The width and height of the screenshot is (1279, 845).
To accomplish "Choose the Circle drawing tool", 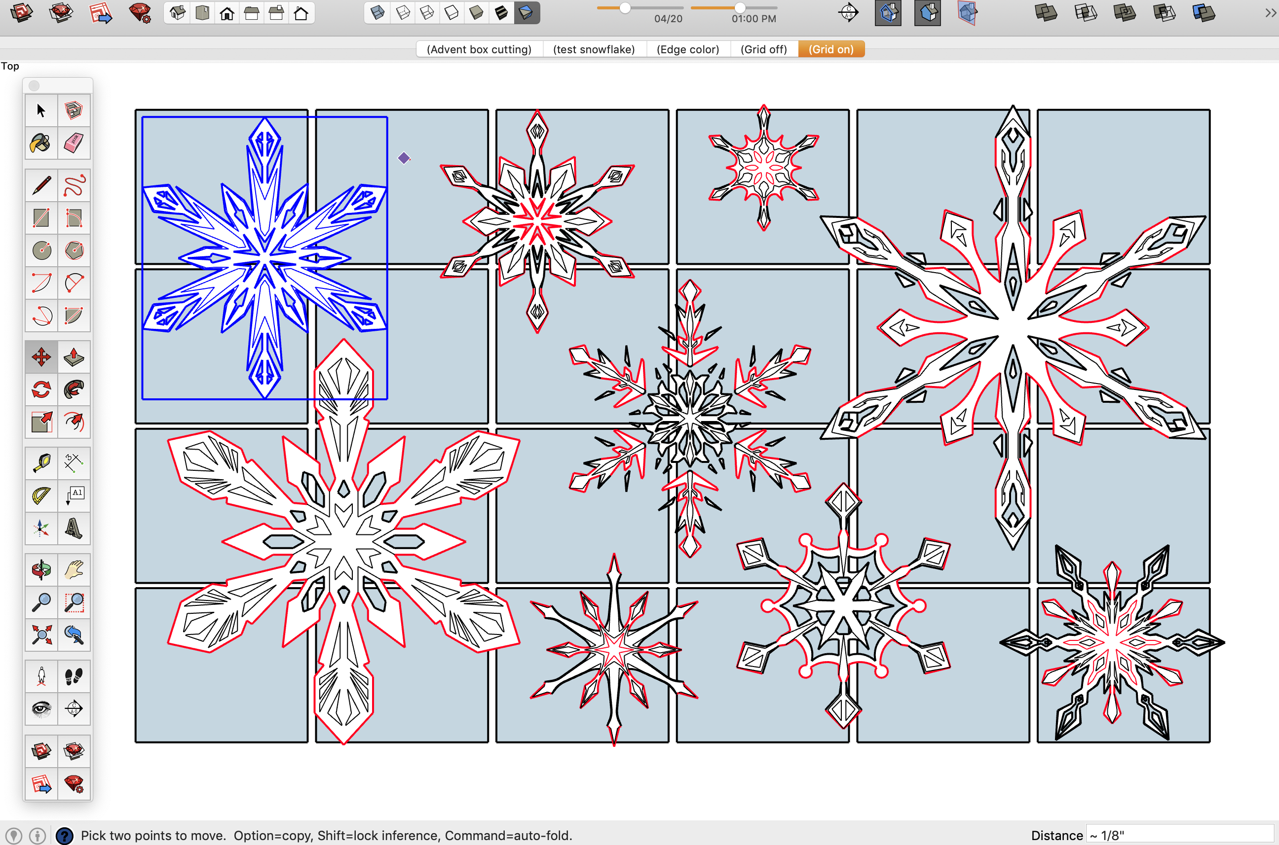I will pos(41,250).
